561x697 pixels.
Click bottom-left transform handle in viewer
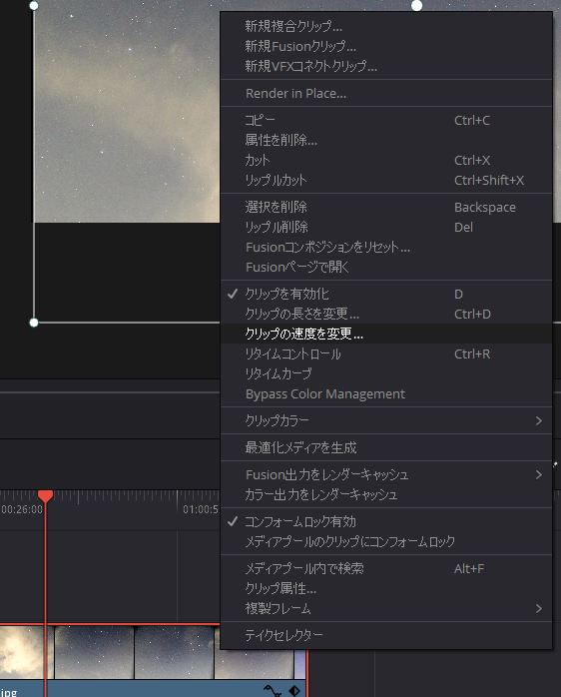34,323
